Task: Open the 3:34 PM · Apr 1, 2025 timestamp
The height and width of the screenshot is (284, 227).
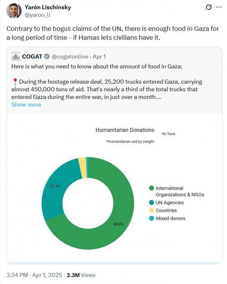Action: point(34,275)
